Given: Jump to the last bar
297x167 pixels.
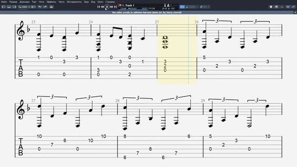Looking at the screenshot, I should click(x=116, y=7).
